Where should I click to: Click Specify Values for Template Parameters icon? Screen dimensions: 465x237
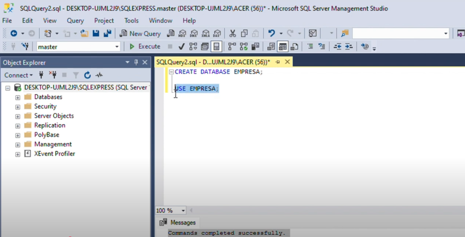(364, 47)
